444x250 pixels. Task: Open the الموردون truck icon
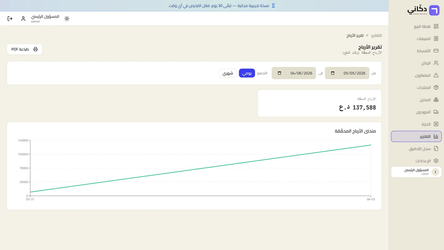pos(436,112)
